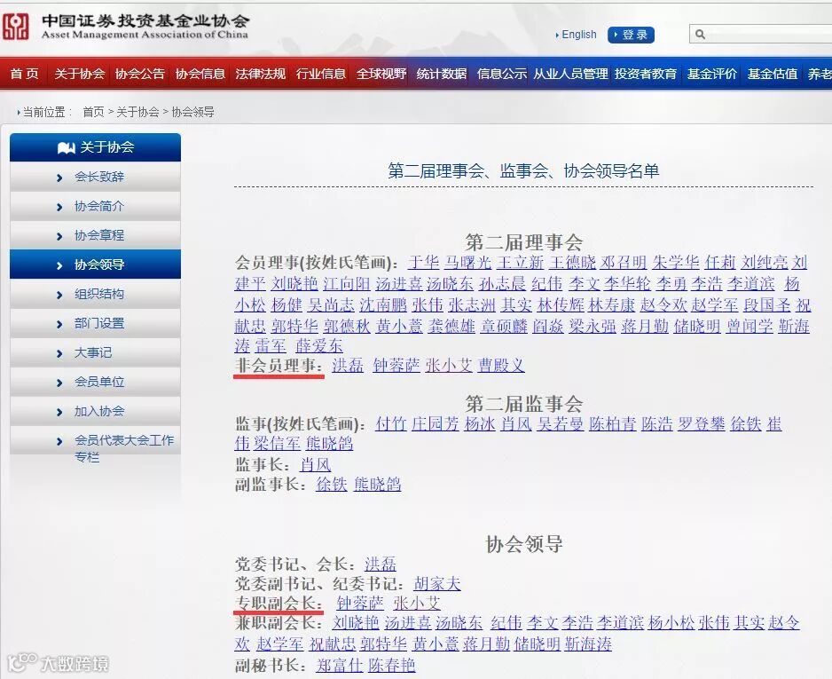The width and height of the screenshot is (832, 679).
Task: Click the chevron beside 组织结构
Action: (59, 295)
